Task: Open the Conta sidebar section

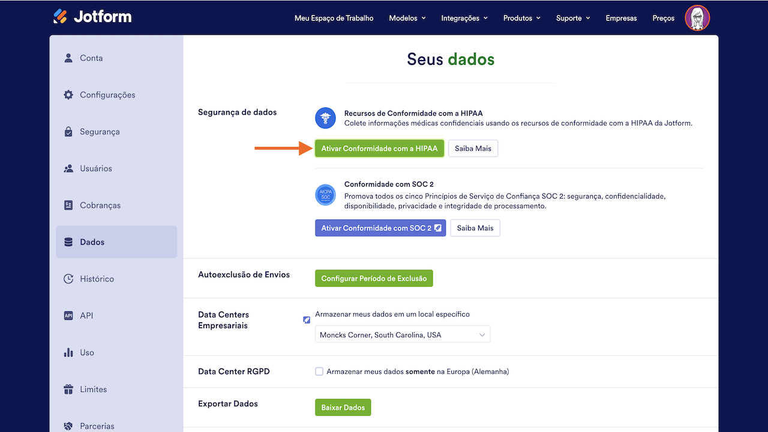Action: tap(116, 58)
